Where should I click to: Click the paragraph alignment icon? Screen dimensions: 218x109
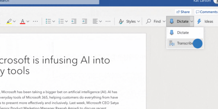[95, 22]
